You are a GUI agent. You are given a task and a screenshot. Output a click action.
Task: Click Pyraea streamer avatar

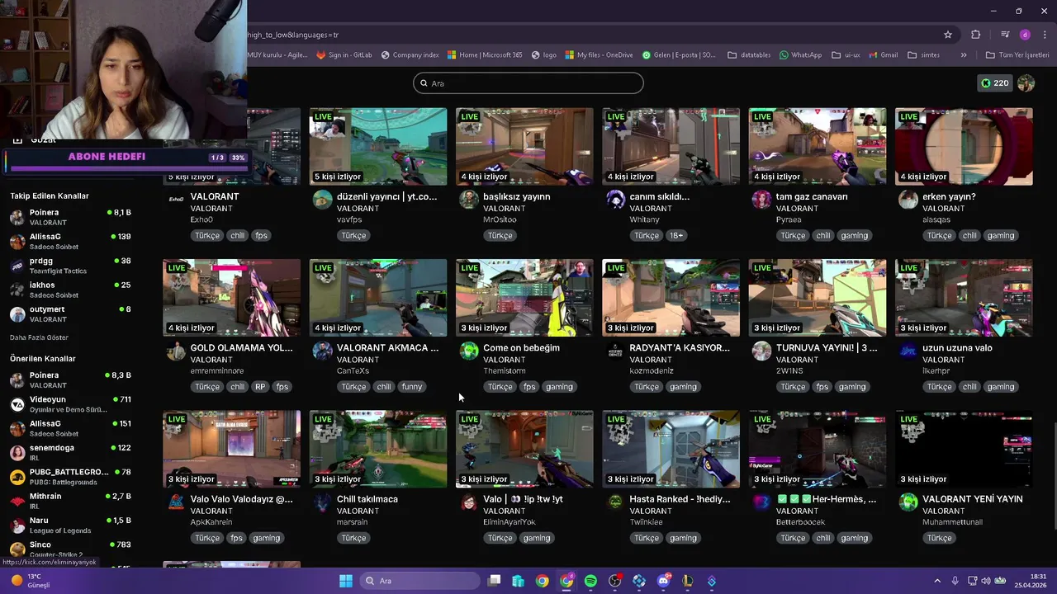[761, 200]
